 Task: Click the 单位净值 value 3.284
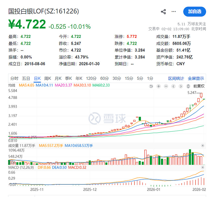click(140, 50)
